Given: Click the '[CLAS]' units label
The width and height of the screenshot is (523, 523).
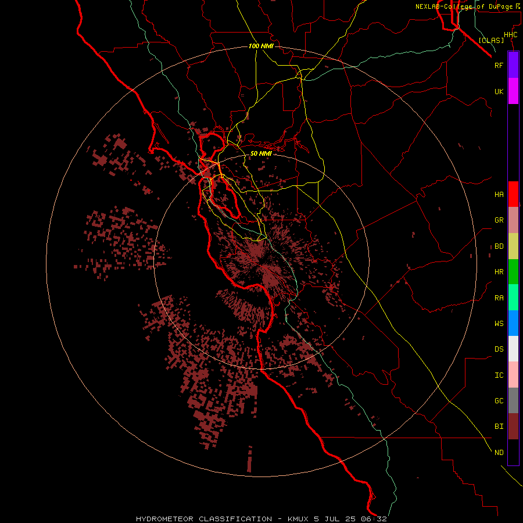Looking at the screenshot, I should [x=491, y=40].
